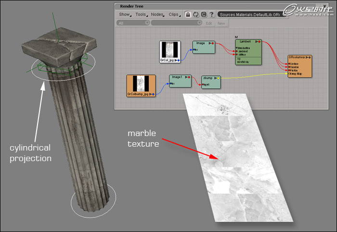Click the Sources.Materials.DefaultLib path field
This screenshot has width=337, height=232.
pyautogui.click(x=249, y=14)
